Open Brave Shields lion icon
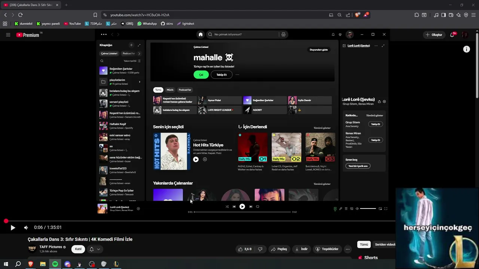 point(357,15)
